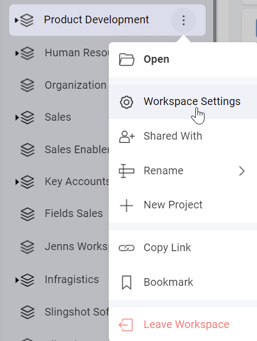Select the Organization workspace layers icon
257x341 pixels.
click(28, 86)
